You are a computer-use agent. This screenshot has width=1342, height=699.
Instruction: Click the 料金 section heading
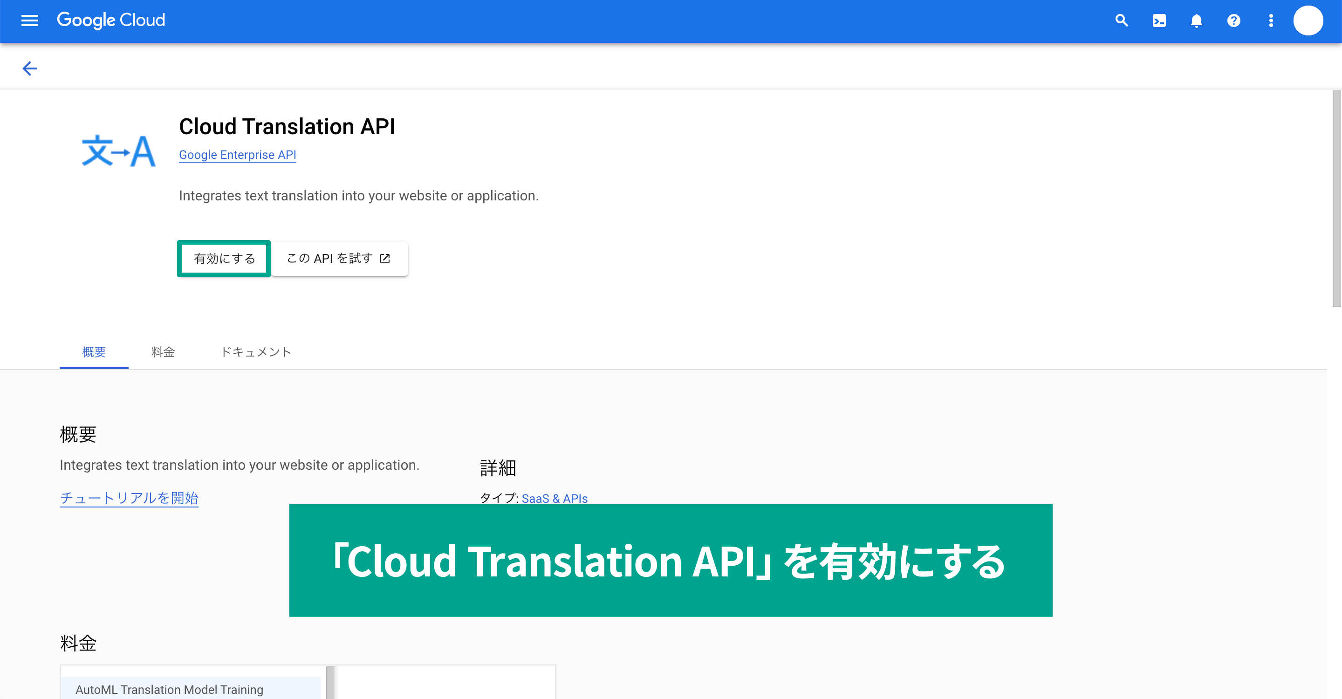78,643
